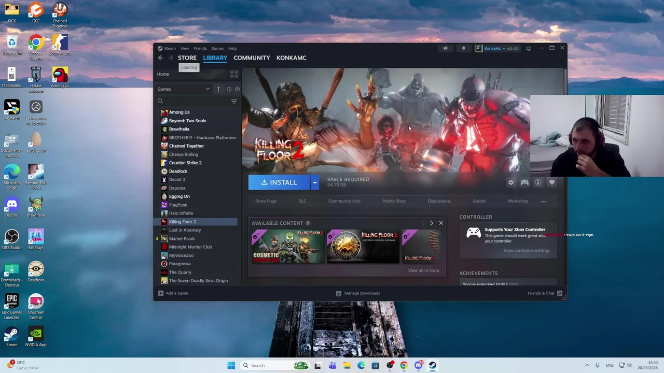The image size is (664, 373).
Task: Open advanced filter options icon in library search
Action: click(234, 101)
